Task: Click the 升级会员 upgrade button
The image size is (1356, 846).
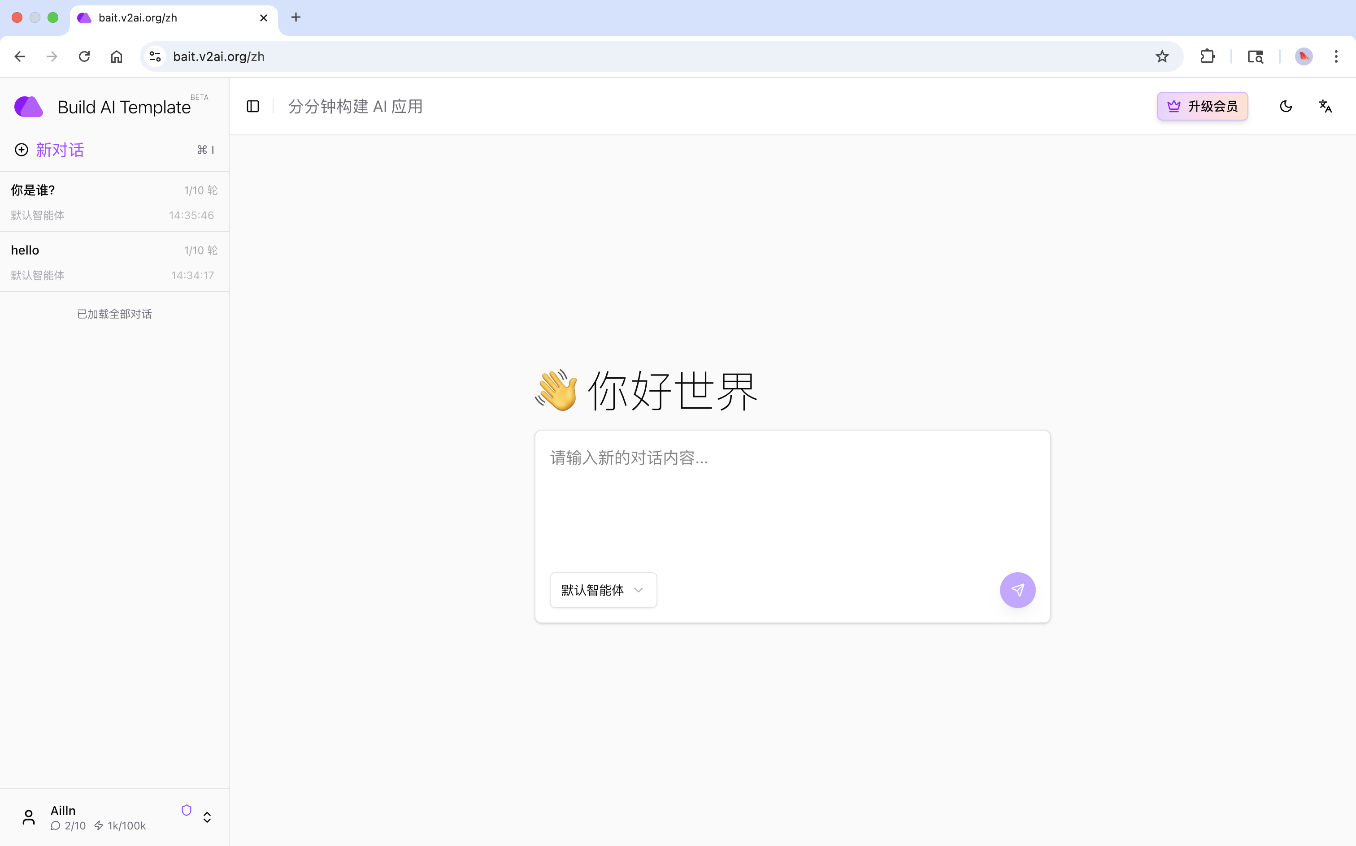Action: click(1202, 106)
